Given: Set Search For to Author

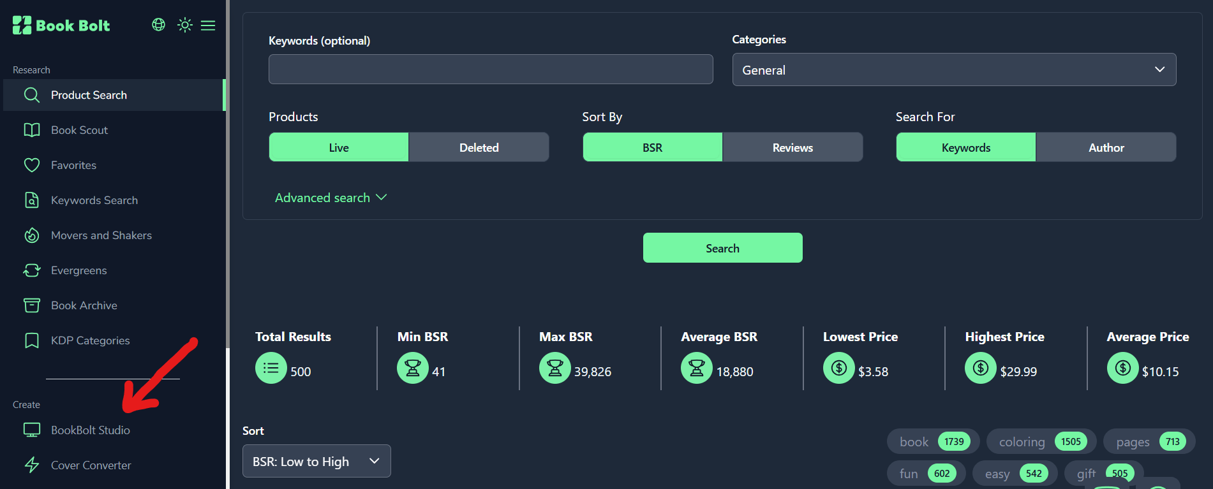Looking at the screenshot, I should coord(1106,147).
